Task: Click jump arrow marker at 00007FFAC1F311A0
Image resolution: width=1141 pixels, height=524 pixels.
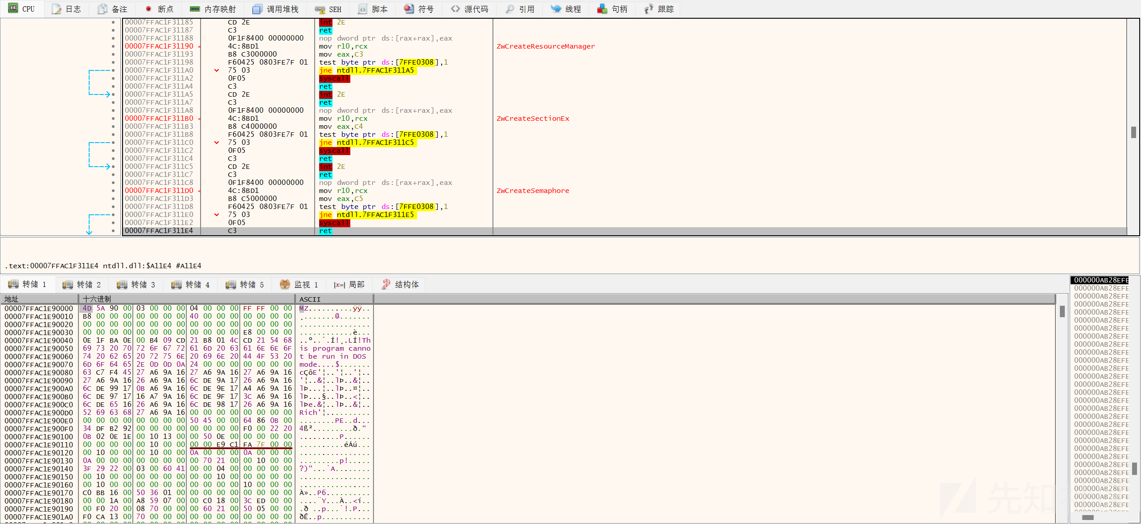Action: [x=217, y=70]
